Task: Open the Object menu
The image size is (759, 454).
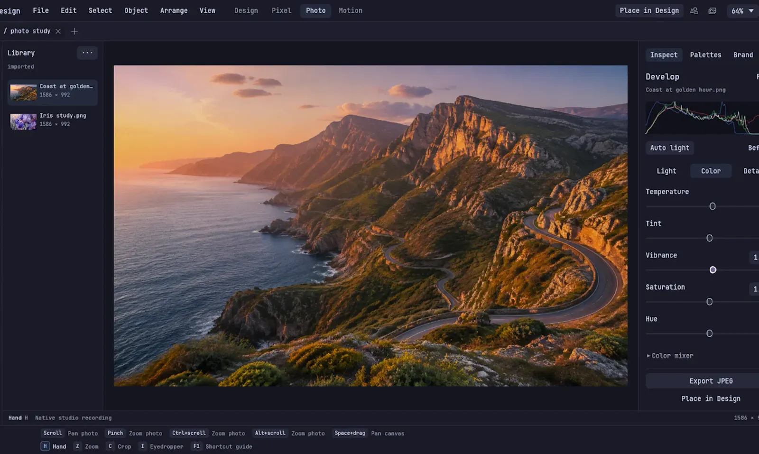Action: pos(136,10)
